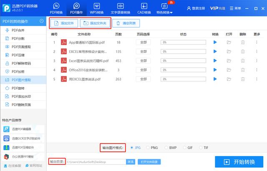Image resolution: width=267 pixels, height=171 pixels.
Task: Open folder icon for 用EXCEL图表说话.pdf
Action: (229, 79)
